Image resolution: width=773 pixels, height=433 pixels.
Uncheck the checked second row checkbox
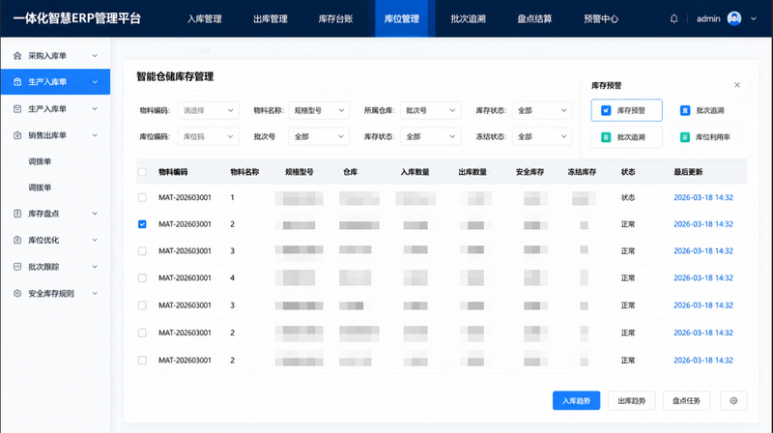[x=142, y=224]
